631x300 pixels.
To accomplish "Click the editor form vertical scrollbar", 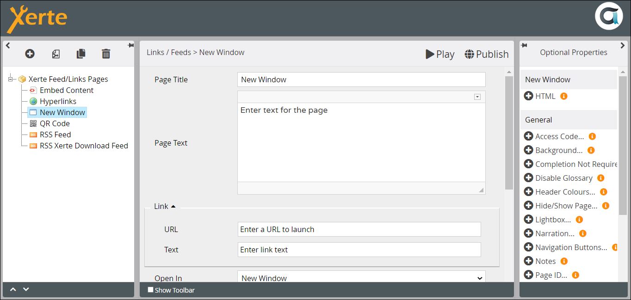I will tap(509, 133).
